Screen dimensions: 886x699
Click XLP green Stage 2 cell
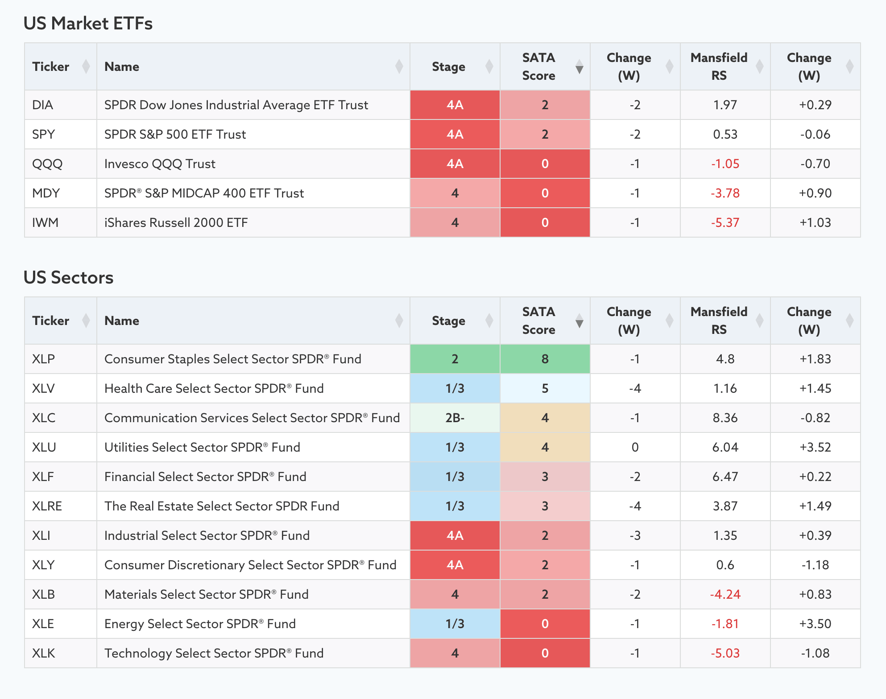pyautogui.click(x=455, y=359)
